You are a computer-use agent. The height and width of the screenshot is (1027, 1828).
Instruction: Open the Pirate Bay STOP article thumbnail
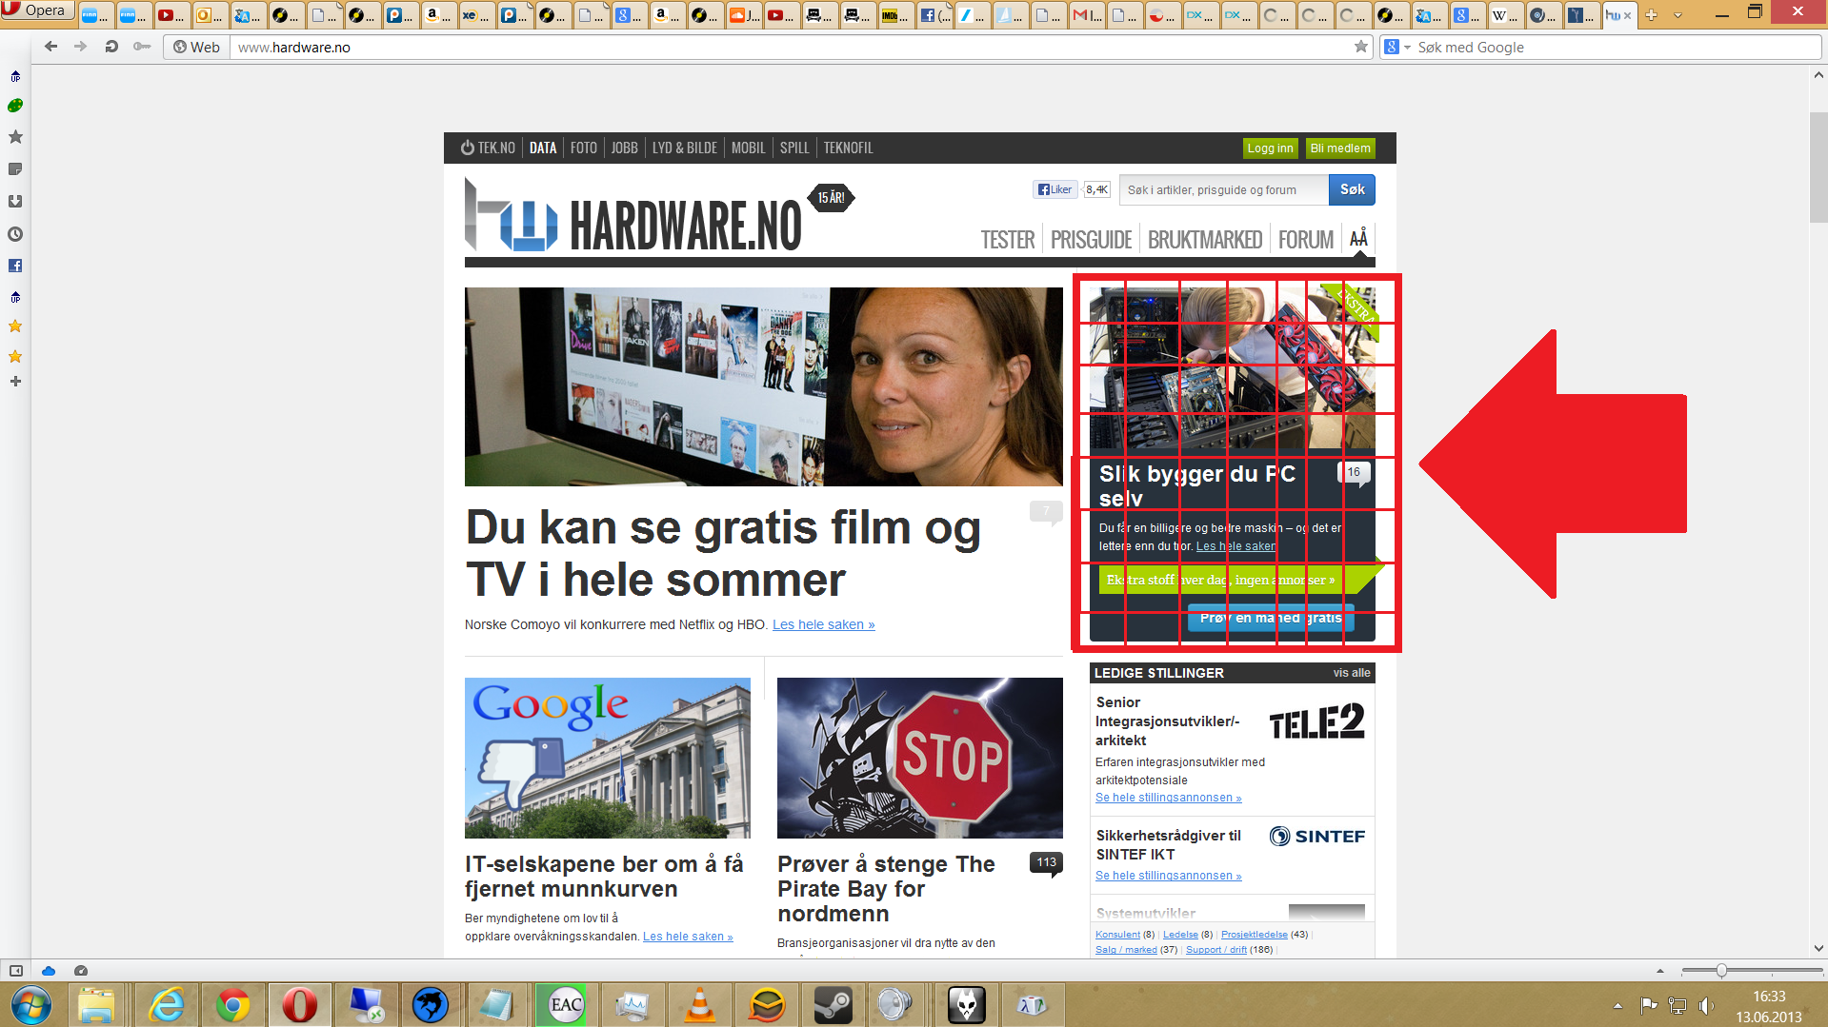[920, 758]
